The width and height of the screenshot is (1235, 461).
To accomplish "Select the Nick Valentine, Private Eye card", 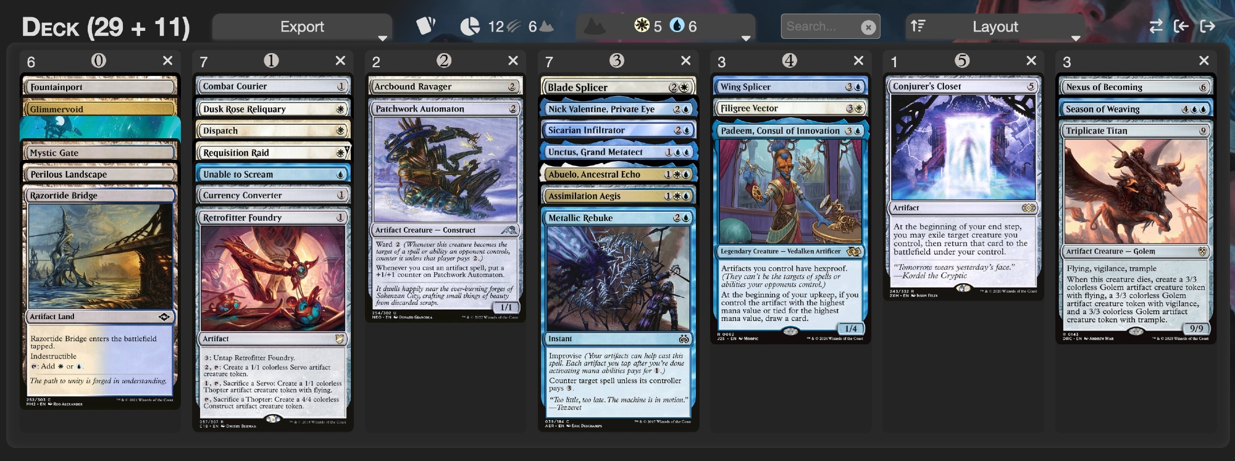I will [x=618, y=109].
